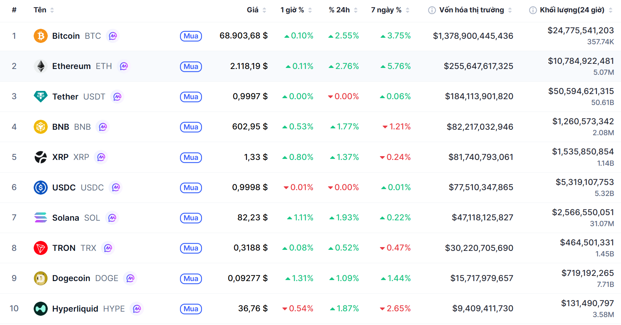Open the purple chart icon beside BNB ticker

click(x=103, y=127)
